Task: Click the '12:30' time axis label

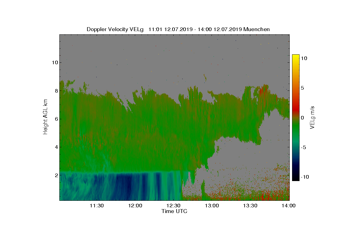Action: [174, 206]
